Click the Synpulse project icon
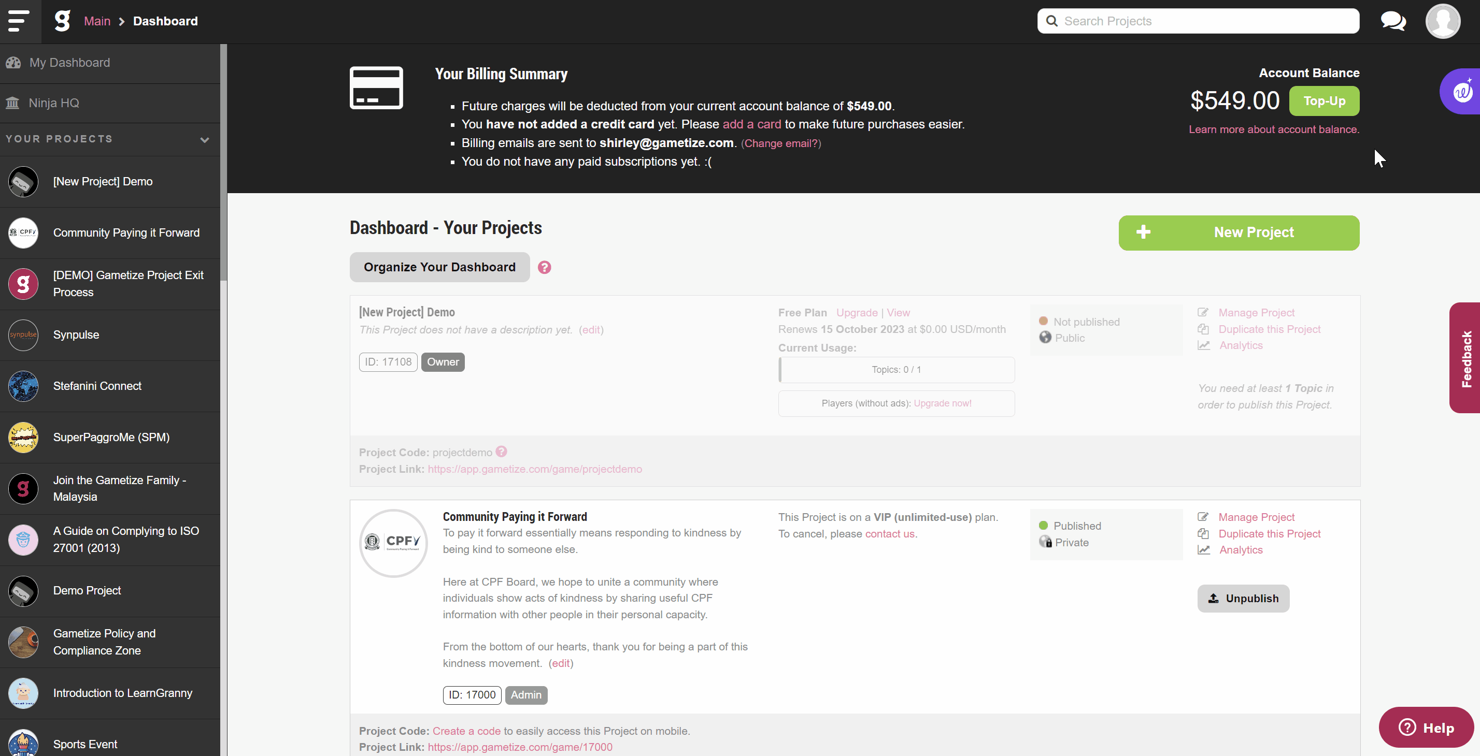This screenshot has width=1480, height=756. (23, 335)
